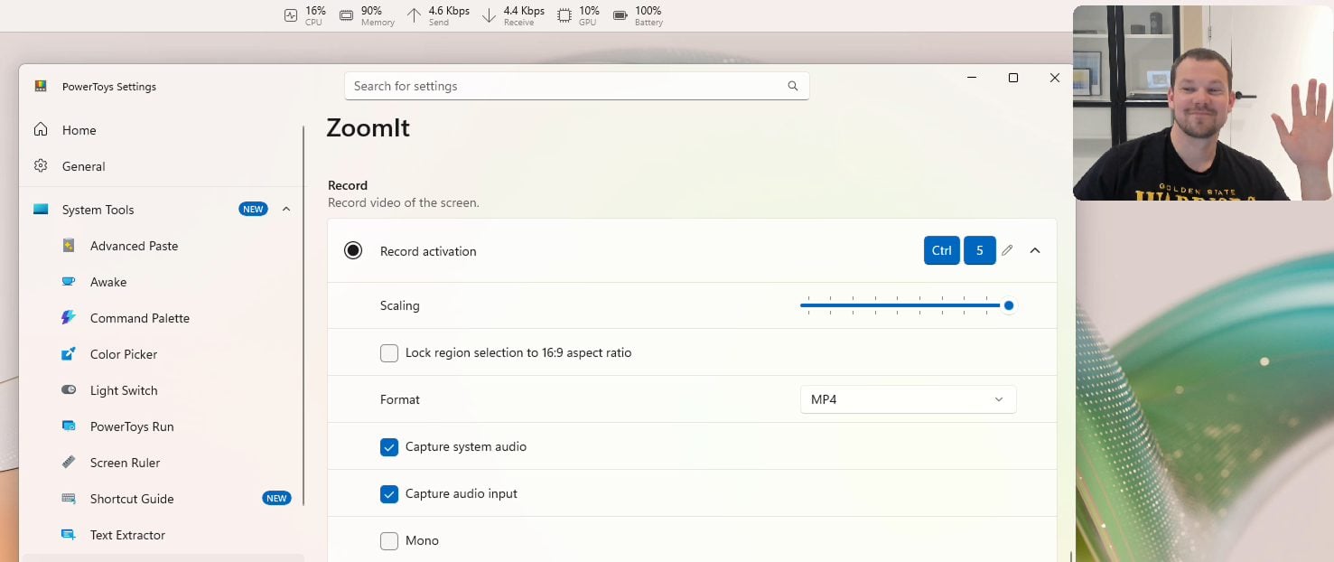1334x562 pixels.
Task: Click the Ctrl key shortcut button
Action: click(x=942, y=250)
